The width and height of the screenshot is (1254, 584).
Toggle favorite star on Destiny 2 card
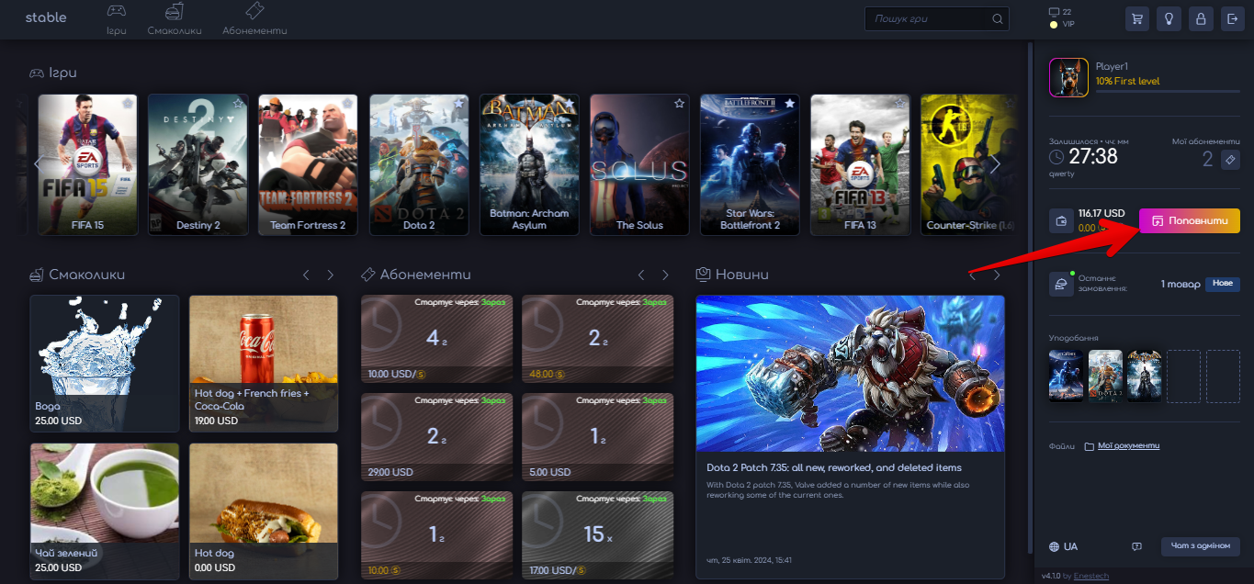point(238,104)
